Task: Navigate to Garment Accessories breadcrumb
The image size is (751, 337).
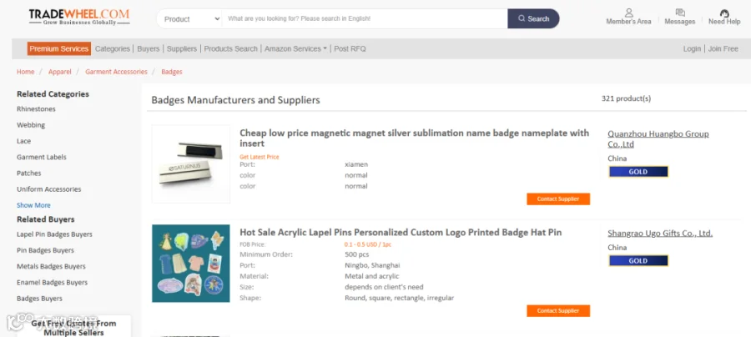Action: pyautogui.click(x=116, y=72)
